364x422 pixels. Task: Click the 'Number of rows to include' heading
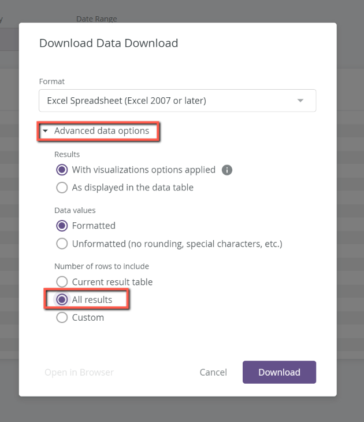(x=102, y=266)
